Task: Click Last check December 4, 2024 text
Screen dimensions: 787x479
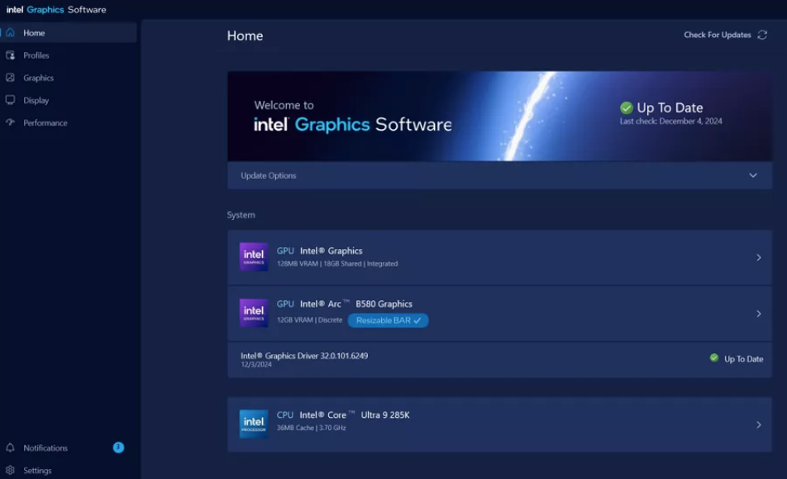Action: (x=670, y=121)
